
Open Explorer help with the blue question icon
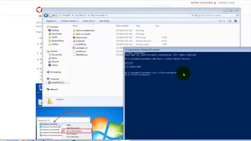click(235, 21)
